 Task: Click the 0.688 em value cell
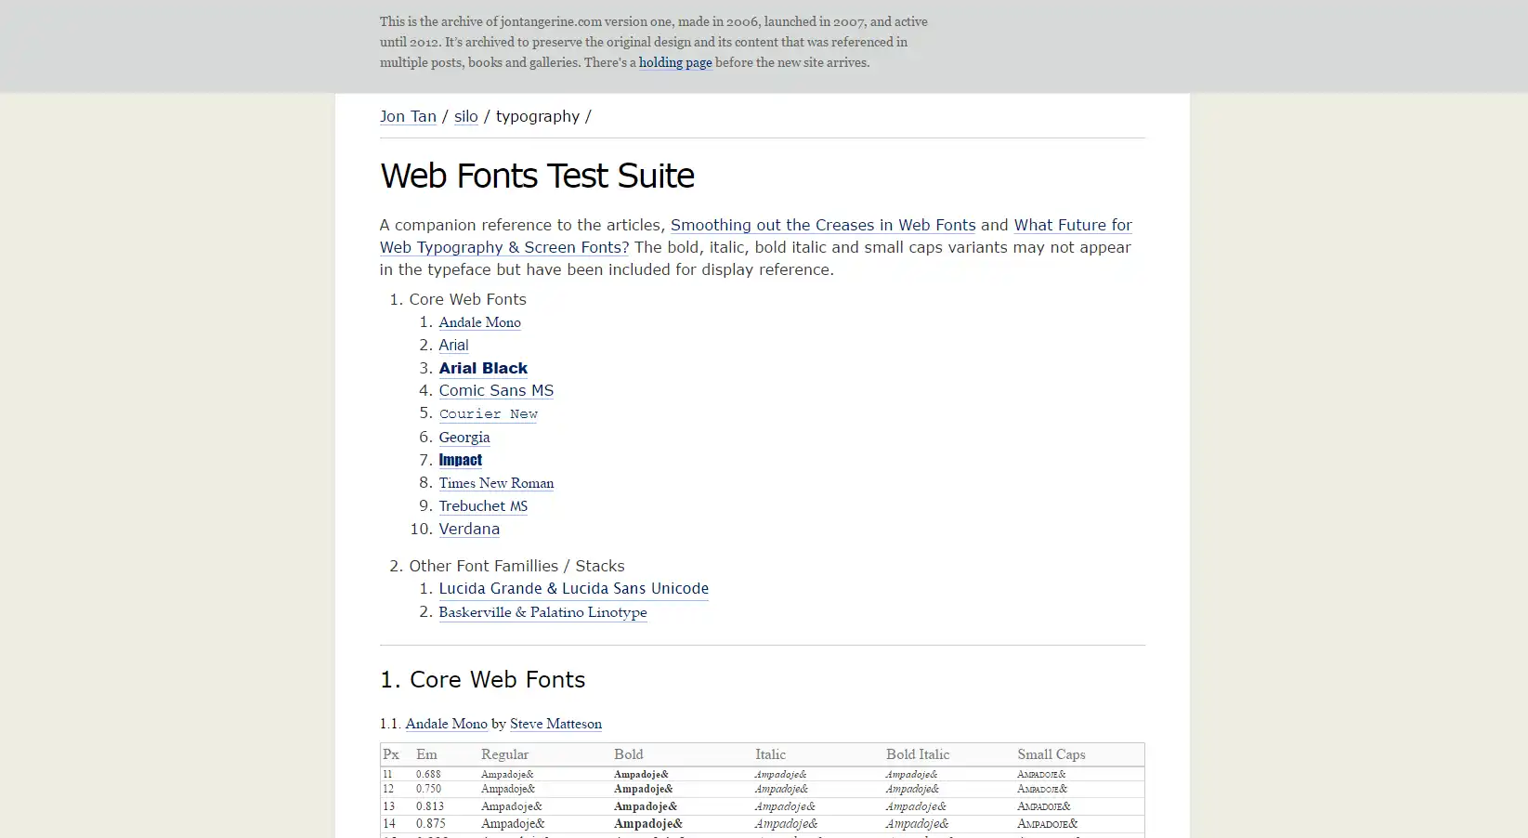click(x=428, y=774)
